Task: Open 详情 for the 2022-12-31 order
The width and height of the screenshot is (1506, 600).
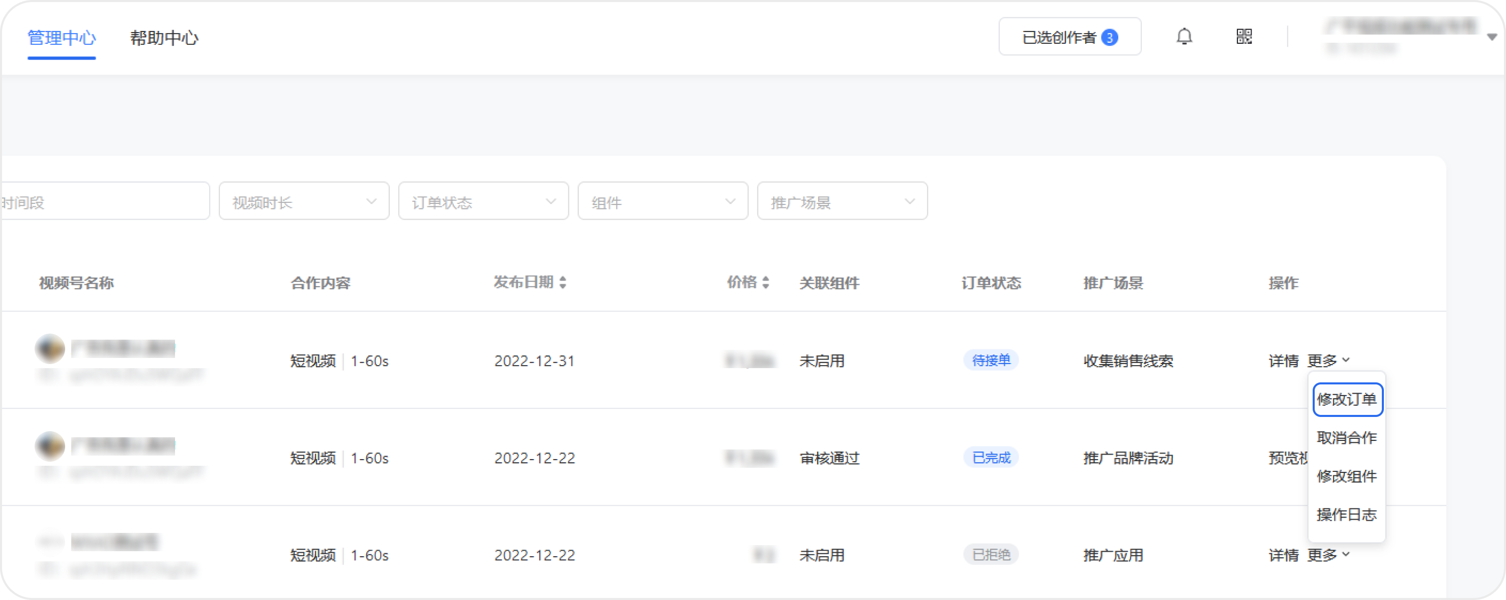Action: 1283,361
